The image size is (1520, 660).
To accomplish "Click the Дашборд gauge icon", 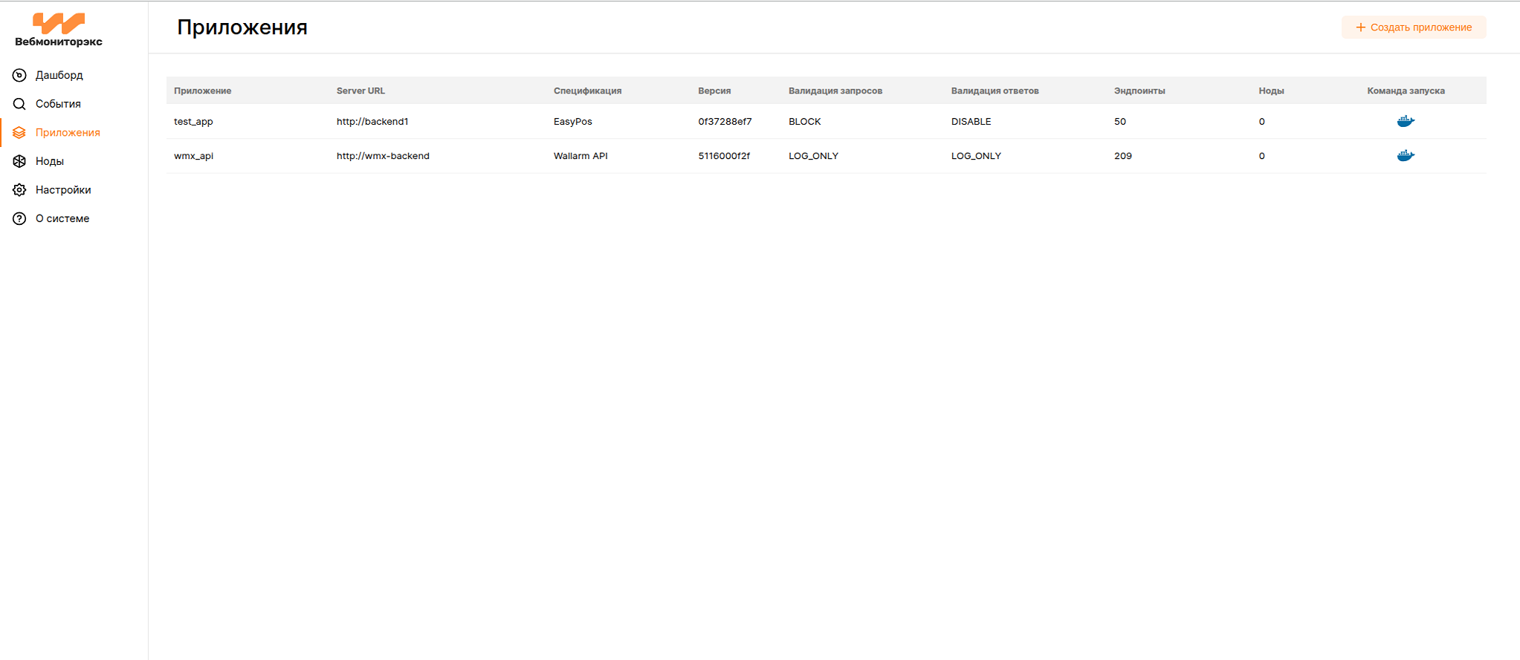I will point(19,75).
